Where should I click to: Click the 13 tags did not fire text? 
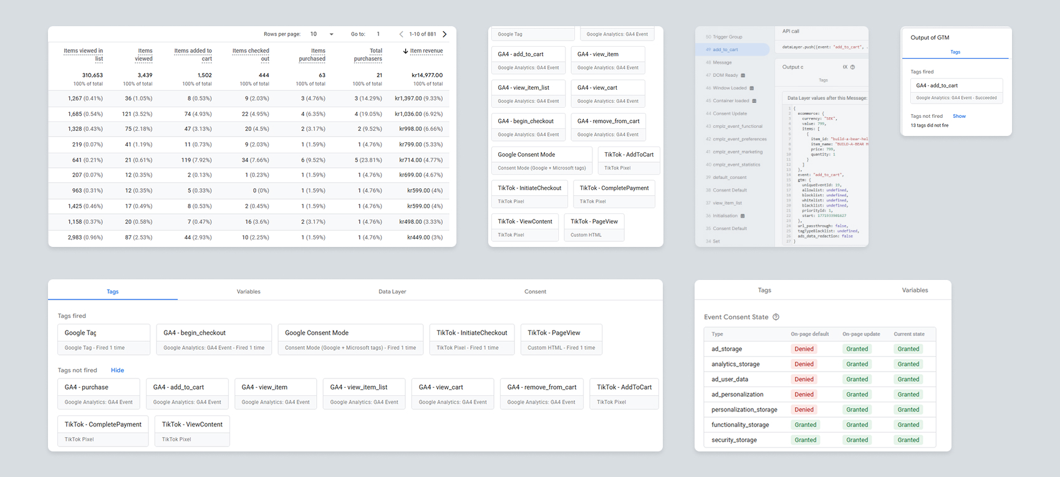tap(929, 125)
